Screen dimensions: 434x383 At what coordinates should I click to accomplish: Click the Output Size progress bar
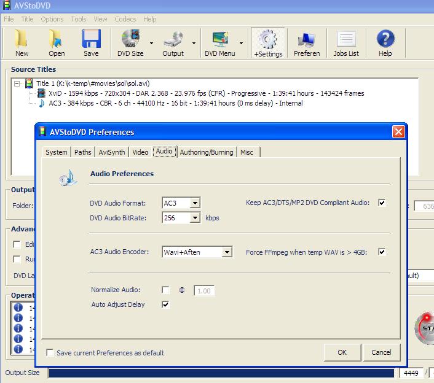tap(221, 373)
